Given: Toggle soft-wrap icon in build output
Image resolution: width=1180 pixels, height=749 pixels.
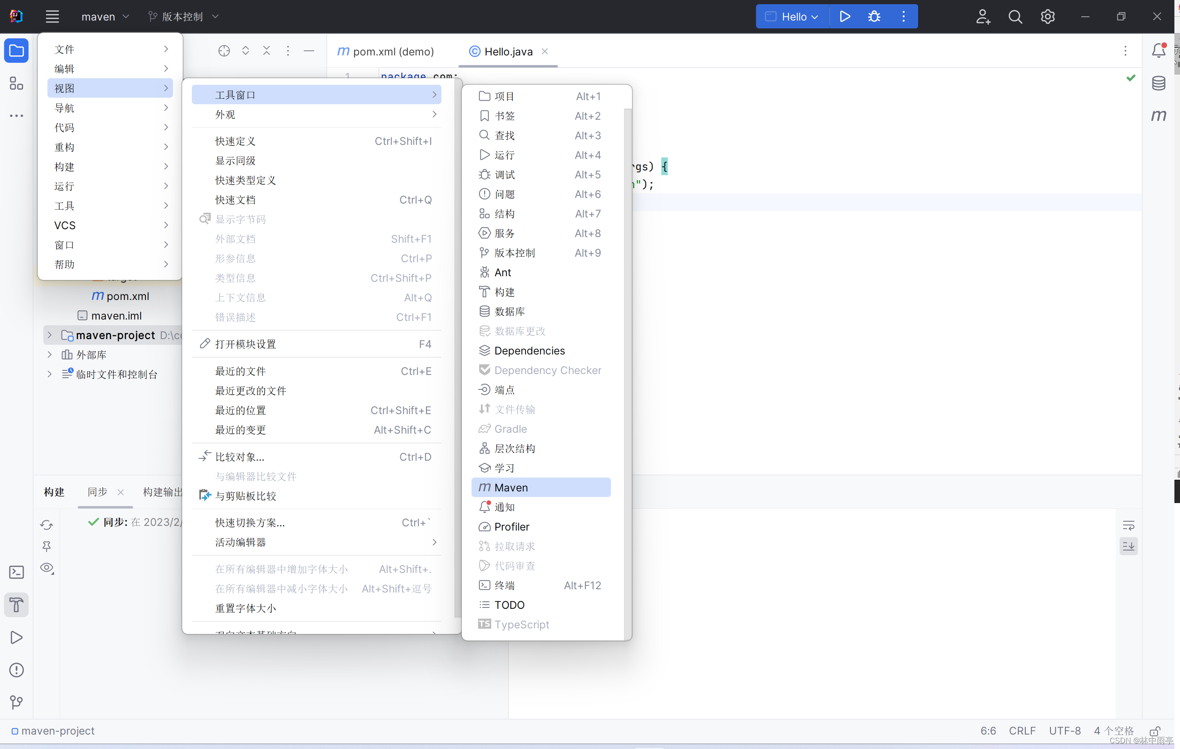Looking at the screenshot, I should pos(1129,525).
